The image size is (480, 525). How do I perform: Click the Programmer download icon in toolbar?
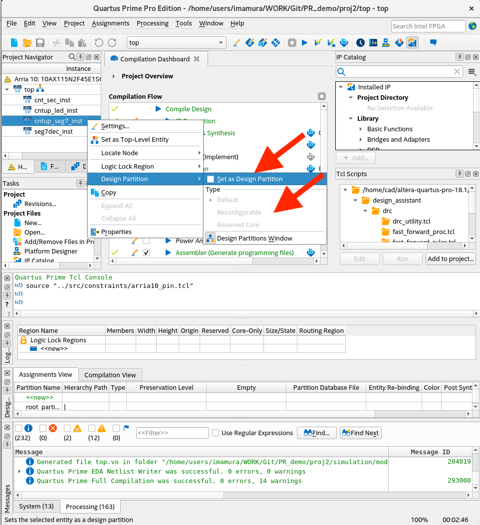click(x=399, y=42)
